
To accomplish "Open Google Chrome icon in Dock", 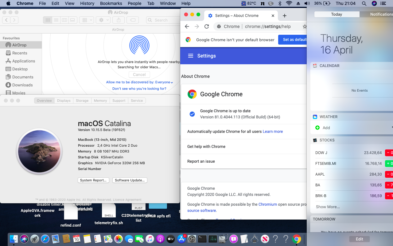I will [x=297, y=239].
